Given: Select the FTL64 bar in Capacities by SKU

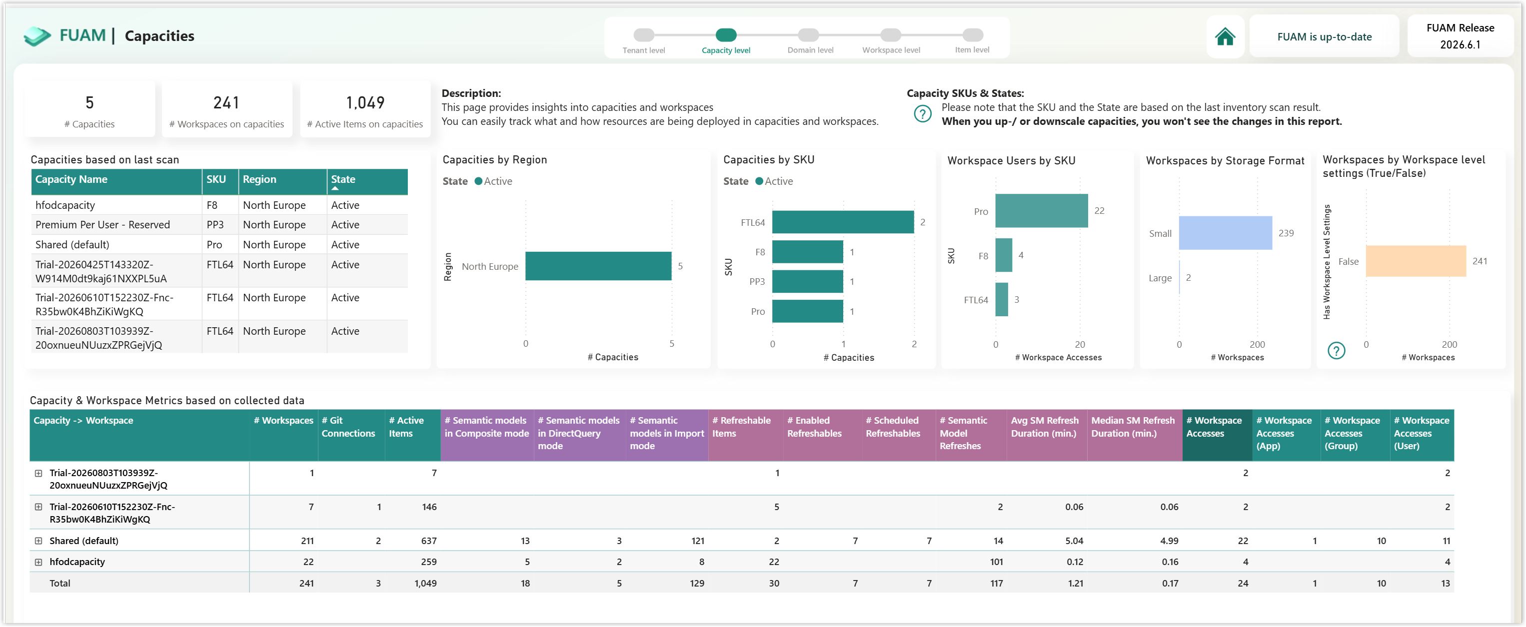Looking at the screenshot, I should pyautogui.click(x=843, y=222).
